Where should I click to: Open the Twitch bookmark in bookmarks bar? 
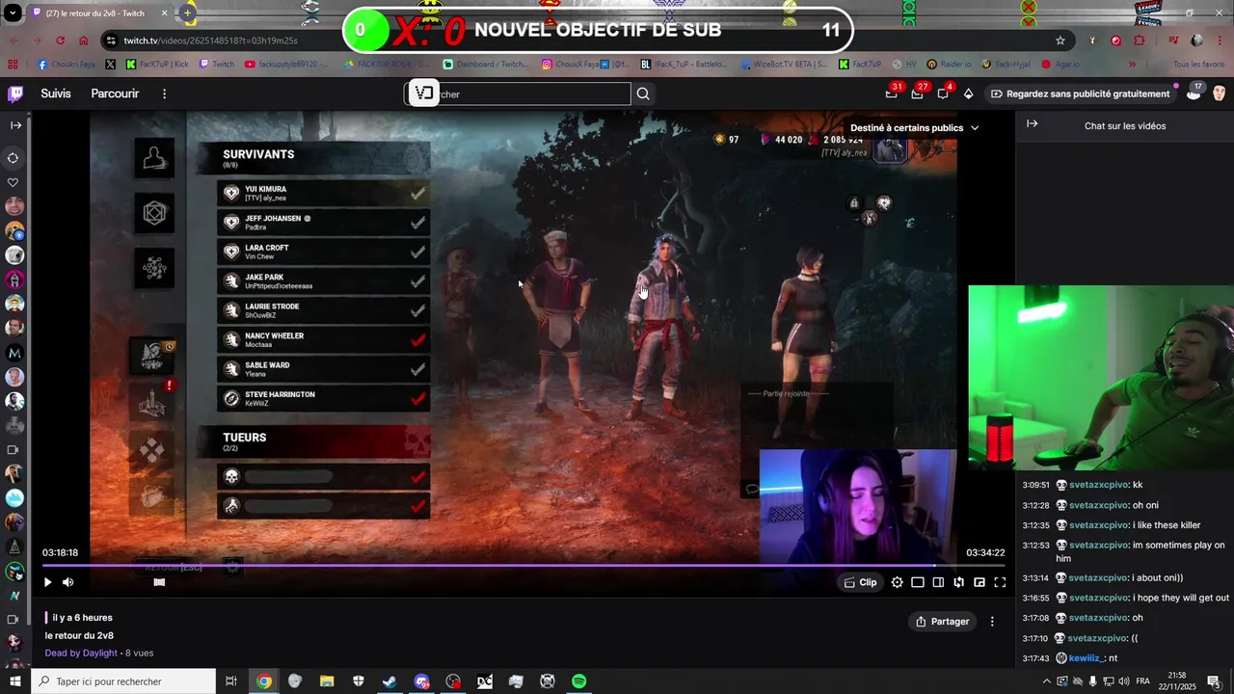(x=217, y=65)
